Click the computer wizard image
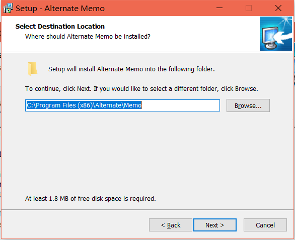Viewport: 295px width, 240px height. coord(276,34)
